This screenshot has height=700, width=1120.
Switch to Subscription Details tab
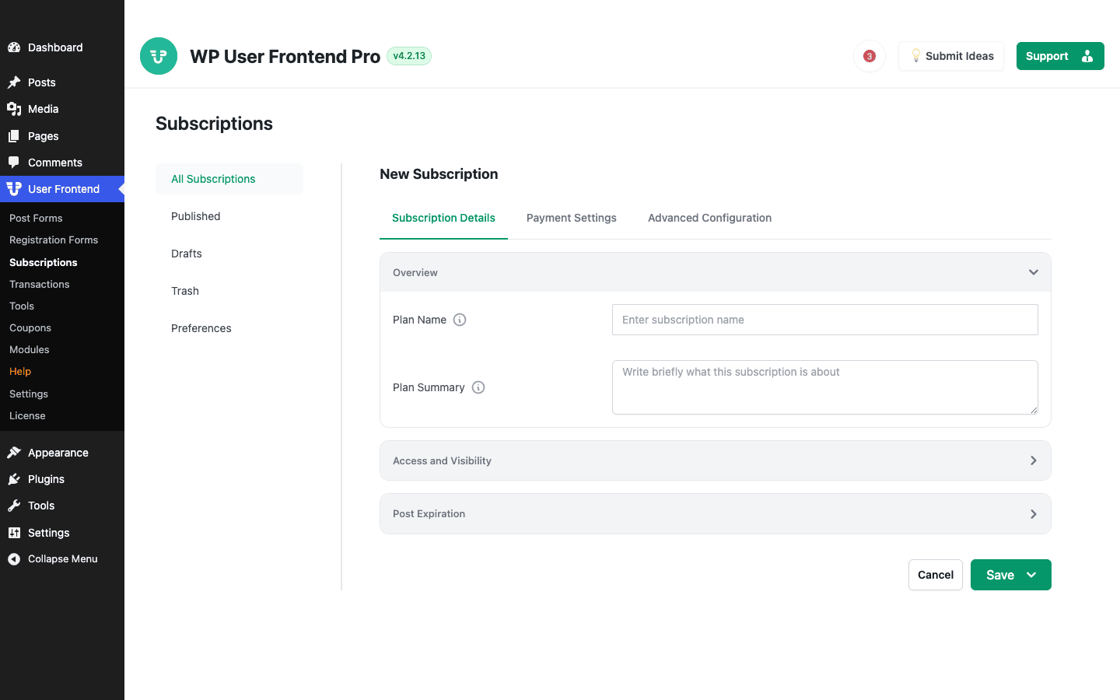point(443,218)
